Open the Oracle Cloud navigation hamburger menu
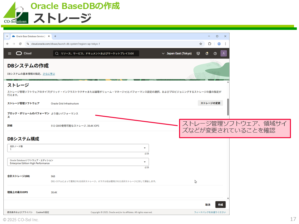Image resolution: width=299 pixels, height=224 pixels. click(x=10, y=54)
